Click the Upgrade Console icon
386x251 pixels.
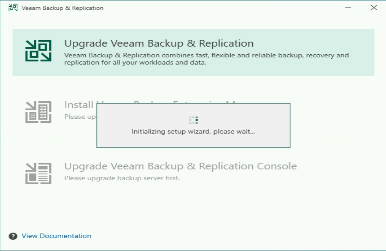pos(38,173)
